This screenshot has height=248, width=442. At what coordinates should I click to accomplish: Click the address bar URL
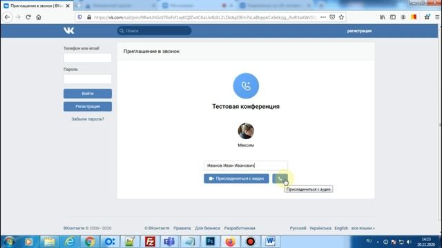tap(205, 17)
